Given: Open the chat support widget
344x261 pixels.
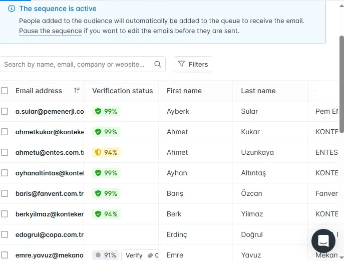Looking at the screenshot, I should click(323, 241).
